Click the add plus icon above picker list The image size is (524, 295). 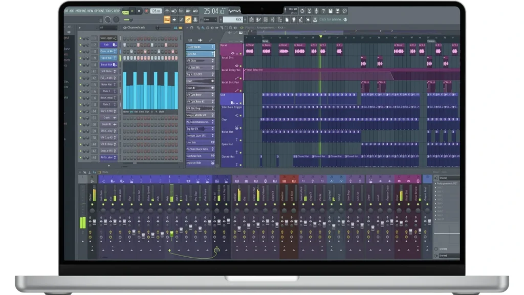(200, 40)
